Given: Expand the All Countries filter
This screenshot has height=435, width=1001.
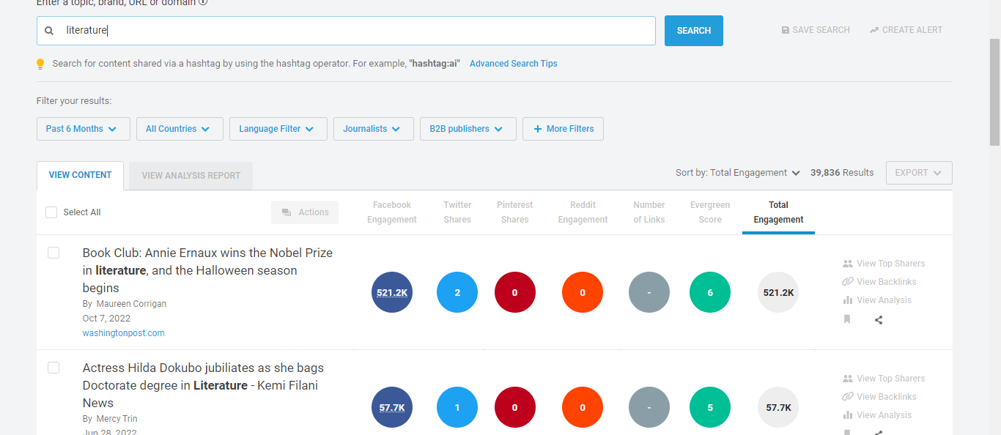Looking at the screenshot, I should click(180, 128).
